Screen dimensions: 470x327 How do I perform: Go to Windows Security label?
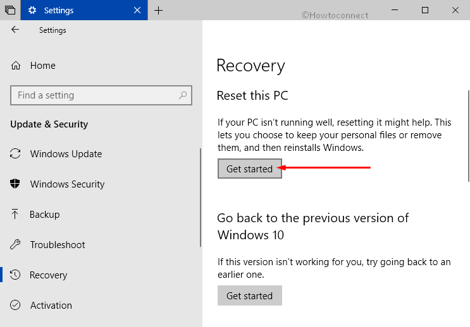(67, 184)
